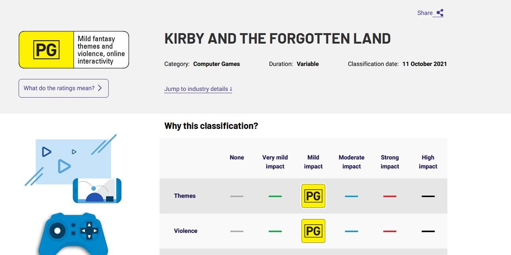Select the green Very mild marker for Themes
The height and width of the screenshot is (255, 511).
tap(275, 196)
